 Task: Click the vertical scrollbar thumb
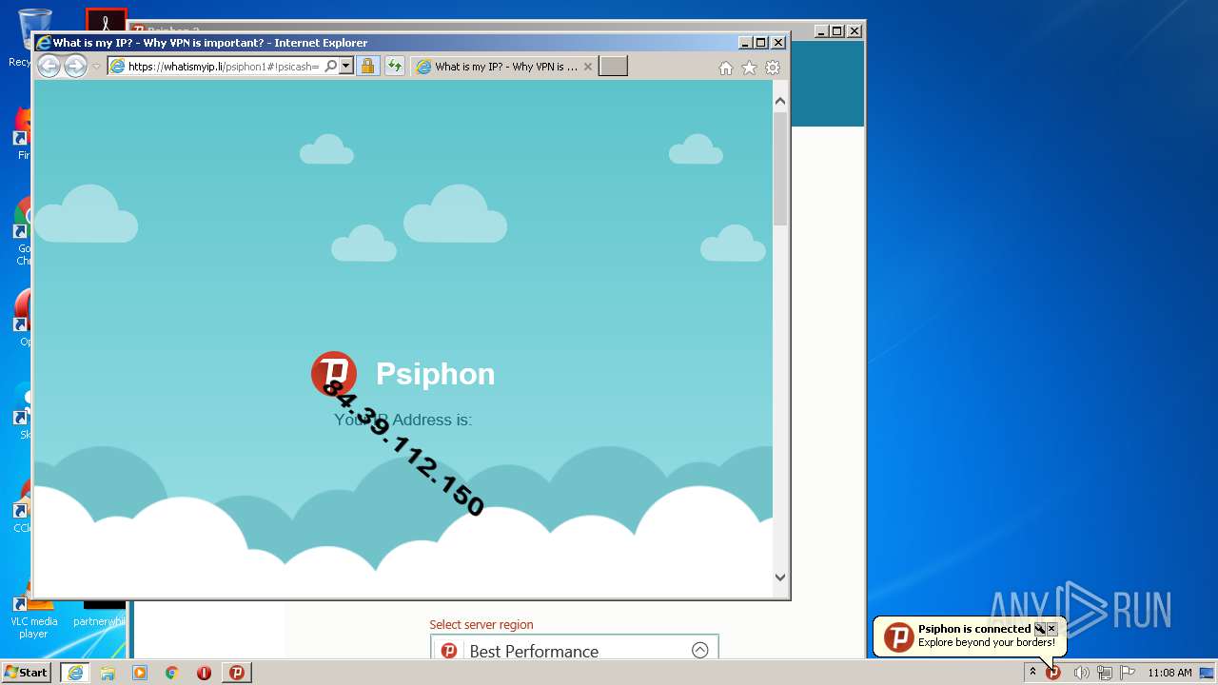point(780,168)
